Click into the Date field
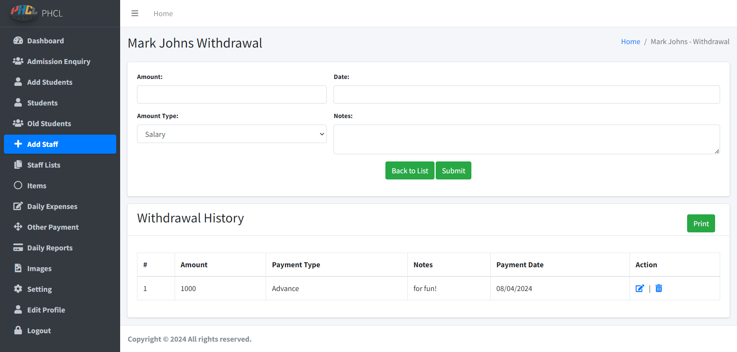737x352 pixels. pos(526,94)
